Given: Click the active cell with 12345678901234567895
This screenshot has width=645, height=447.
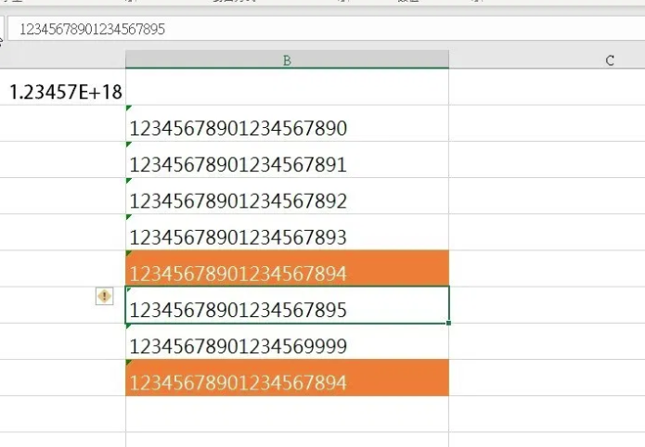Looking at the screenshot, I should click(287, 305).
